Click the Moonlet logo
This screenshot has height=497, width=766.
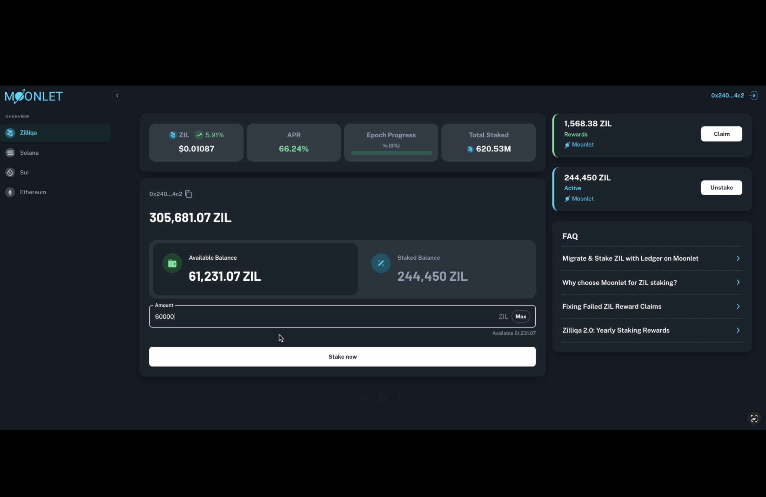click(33, 96)
